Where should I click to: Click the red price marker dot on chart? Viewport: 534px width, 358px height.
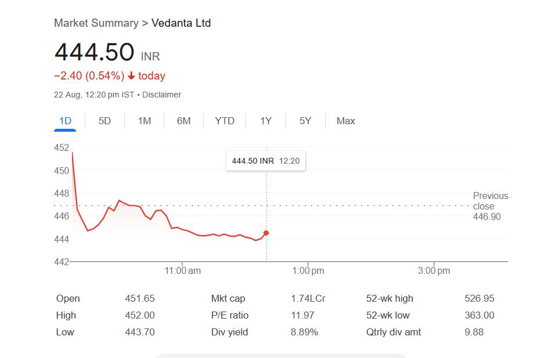coord(266,233)
